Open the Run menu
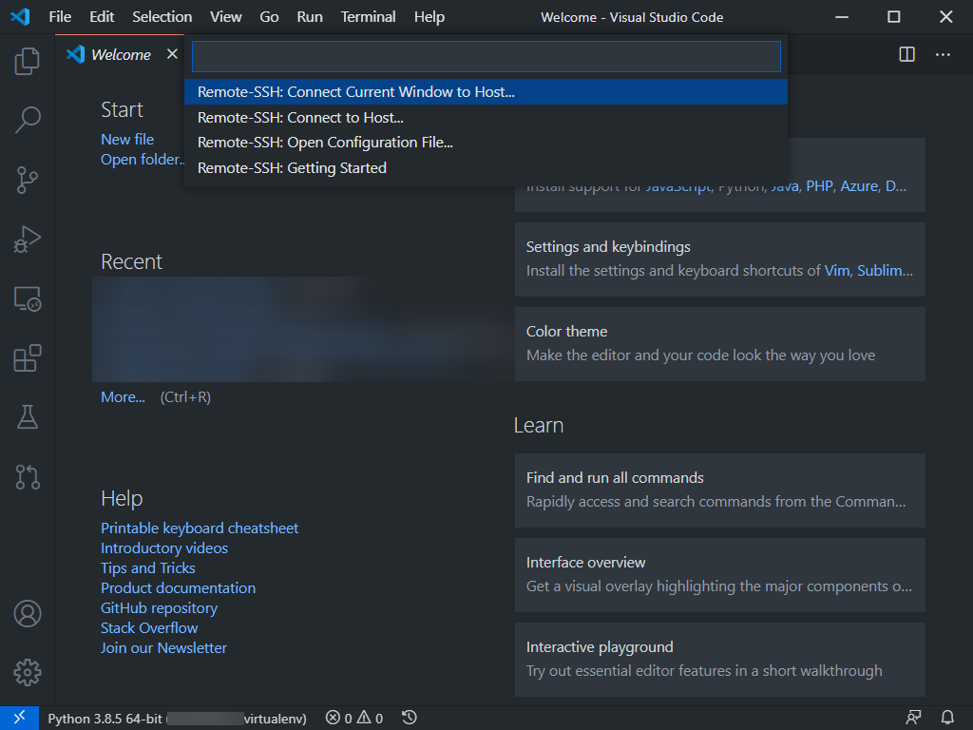This screenshot has height=730, width=973. (310, 17)
